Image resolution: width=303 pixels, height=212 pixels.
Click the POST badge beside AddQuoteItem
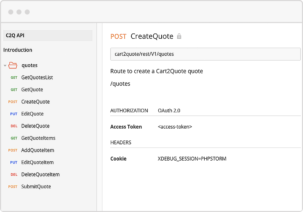[13, 150]
